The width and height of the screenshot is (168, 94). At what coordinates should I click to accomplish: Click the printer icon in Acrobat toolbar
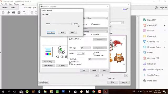click(13, 13)
